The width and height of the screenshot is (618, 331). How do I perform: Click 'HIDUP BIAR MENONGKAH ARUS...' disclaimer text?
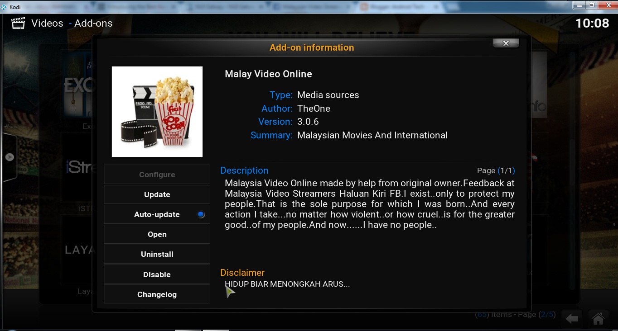pos(287,284)
